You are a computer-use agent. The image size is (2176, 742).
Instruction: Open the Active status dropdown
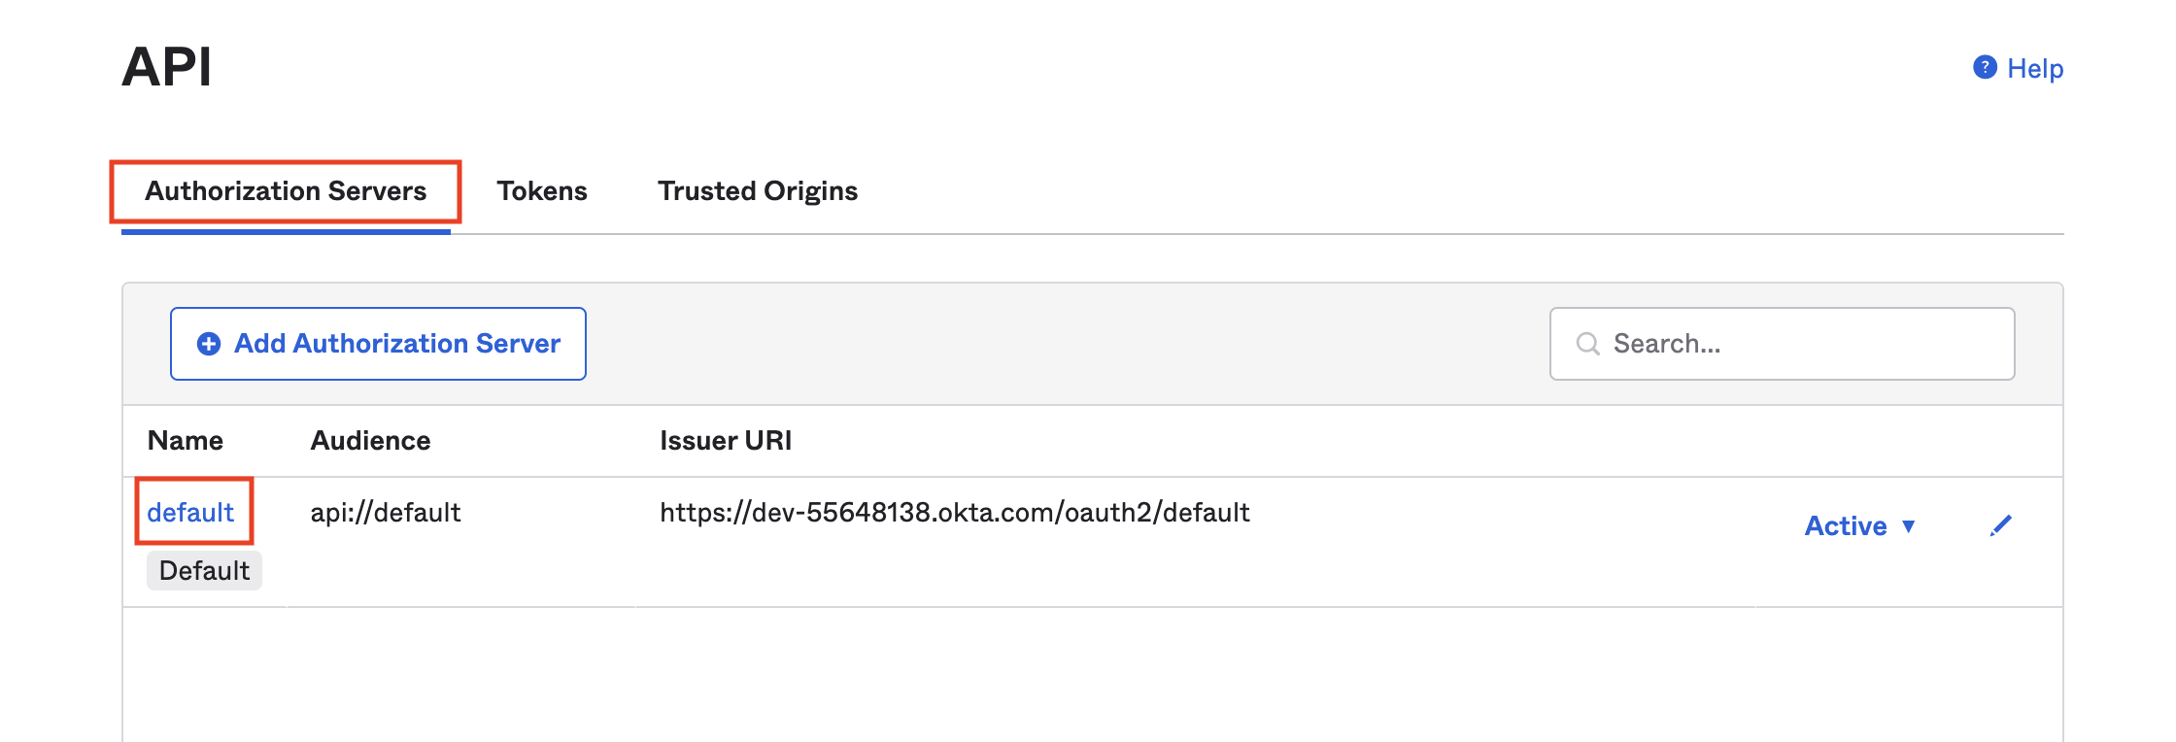tap(1846, 526)
